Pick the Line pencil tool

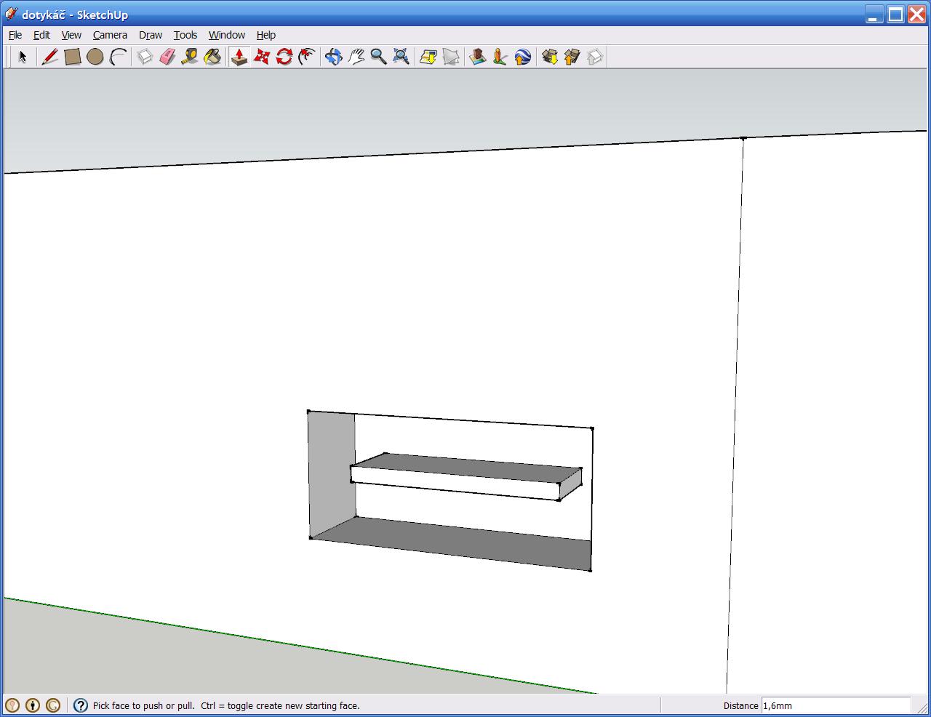point(49,57)
